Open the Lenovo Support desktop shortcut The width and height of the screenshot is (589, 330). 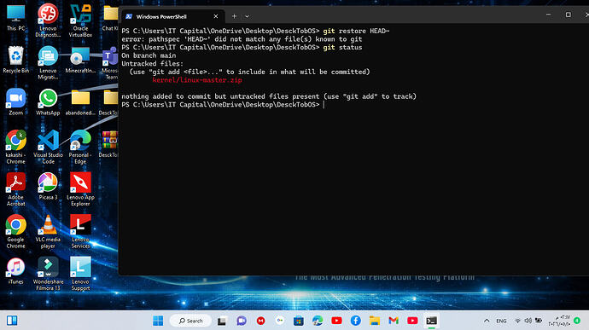tap(80, 274)
